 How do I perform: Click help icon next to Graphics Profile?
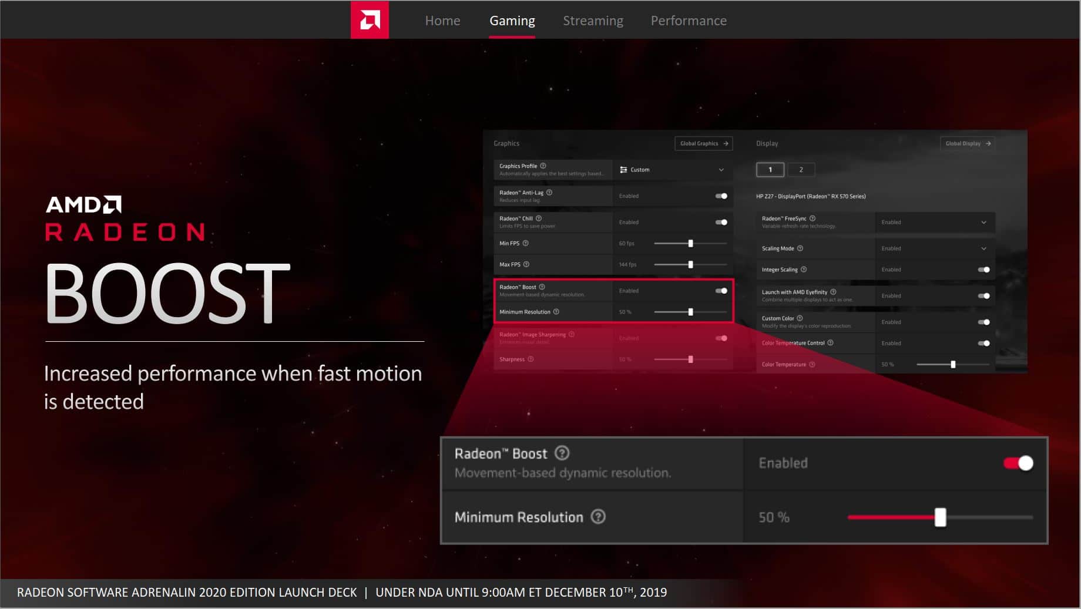(x=543, y=166)
